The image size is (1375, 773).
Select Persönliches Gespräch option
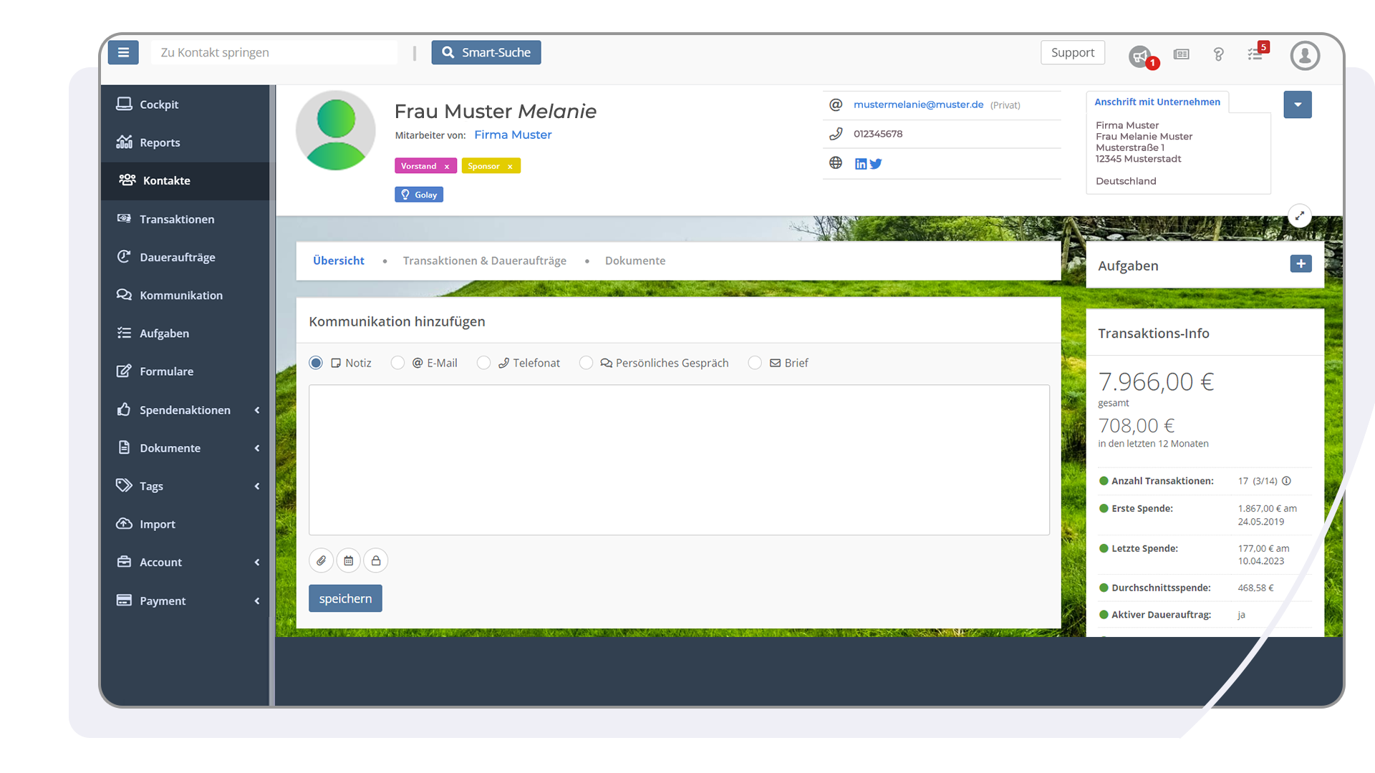pyautogui.click(x=587, y=363)
